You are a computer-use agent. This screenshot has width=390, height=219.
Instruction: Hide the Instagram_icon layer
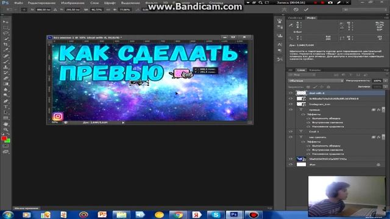pos(291,104)
